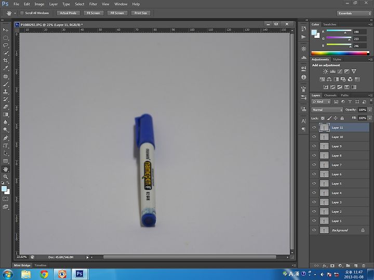Enable Scroll All Windows checkbox
374x280 pixels.
click(x=22, y=13)
